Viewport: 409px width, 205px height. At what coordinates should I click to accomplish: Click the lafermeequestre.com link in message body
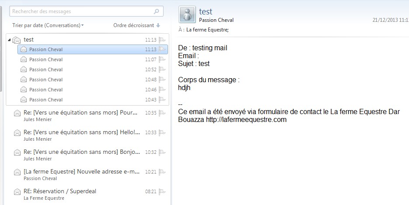pos(246,120)
